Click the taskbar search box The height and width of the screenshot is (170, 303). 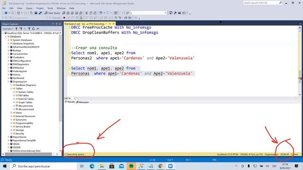pos(43,166)
